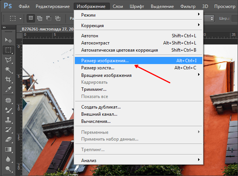Select the Gradient tool
This screenshot has height=176, width=238.
(8, 149)
